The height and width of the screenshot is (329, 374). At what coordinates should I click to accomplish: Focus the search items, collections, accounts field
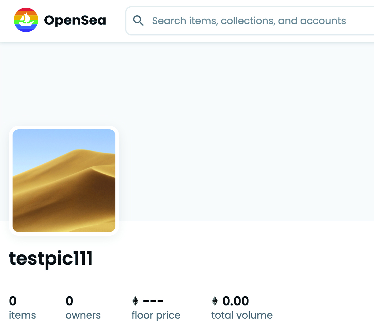click(x=249, y=21)
